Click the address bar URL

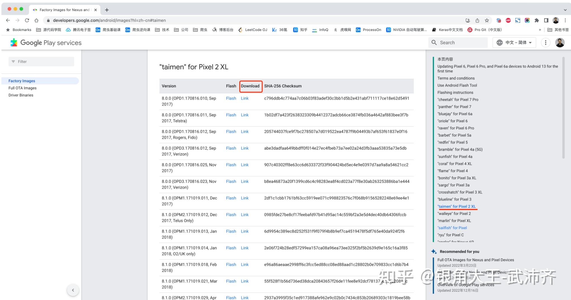coord(109,20)
